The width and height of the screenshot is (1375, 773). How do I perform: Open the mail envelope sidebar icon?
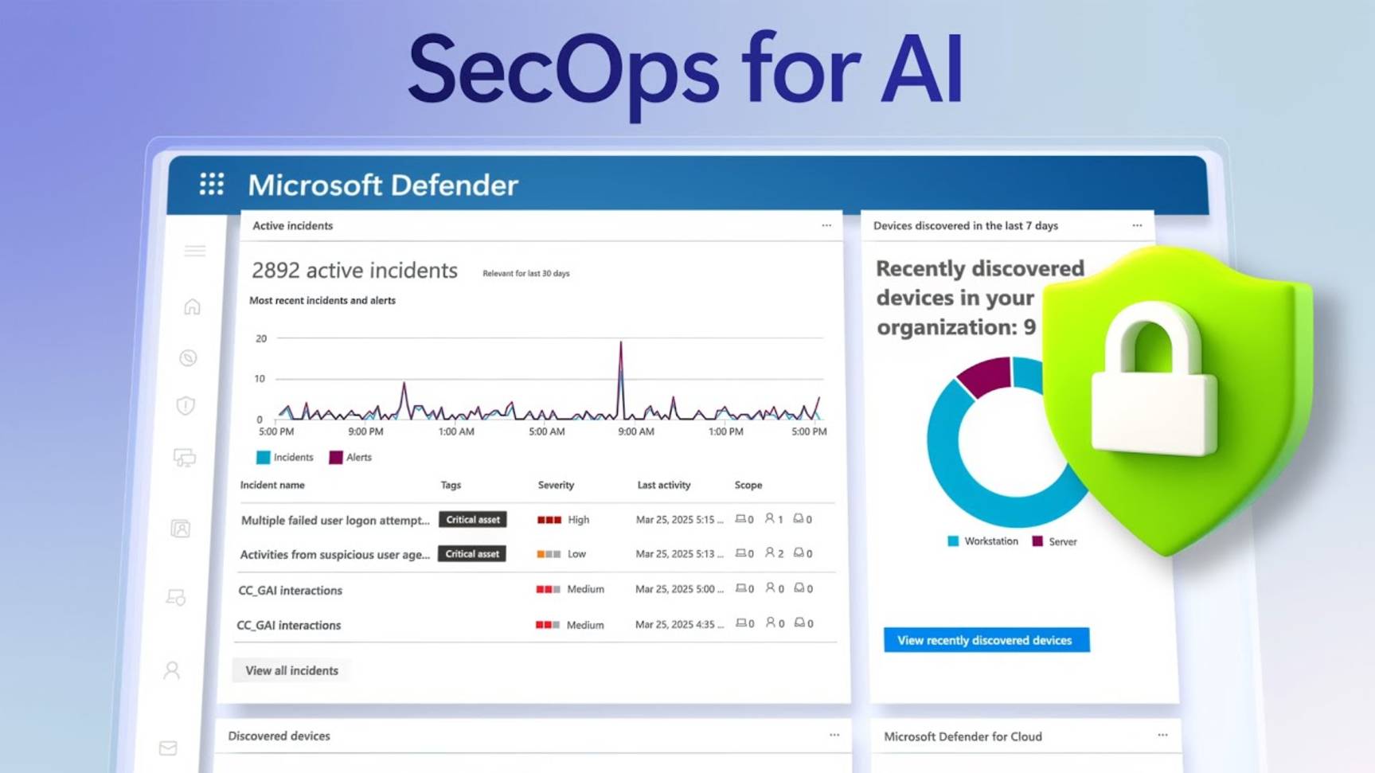click(168, 748)
